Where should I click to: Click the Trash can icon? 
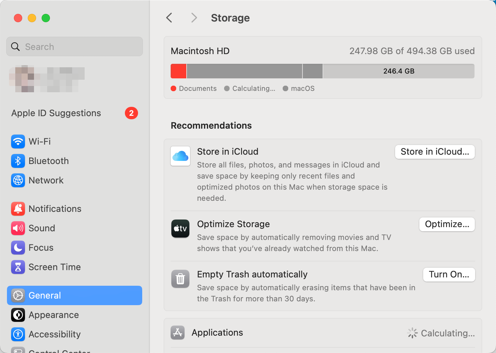pos(180,279)
